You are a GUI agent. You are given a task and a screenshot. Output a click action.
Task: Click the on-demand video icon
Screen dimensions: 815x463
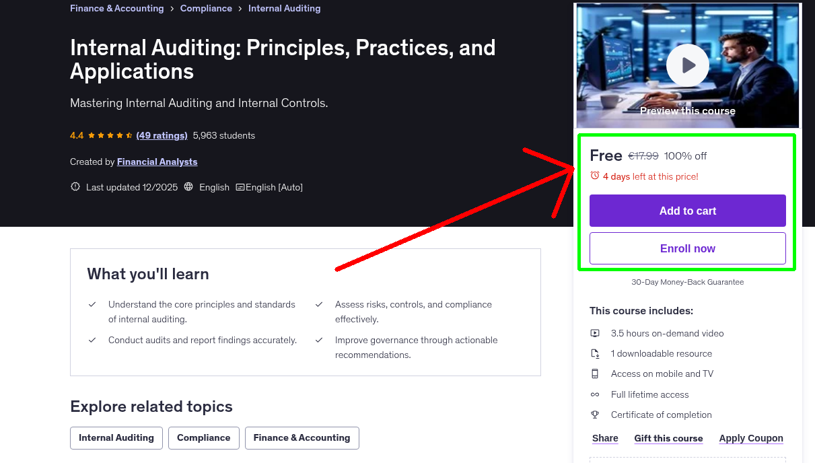[x=595, y=332]
